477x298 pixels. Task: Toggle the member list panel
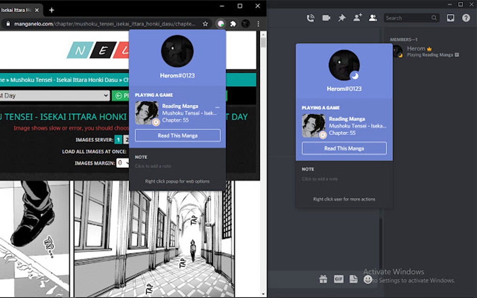coord(373,18)
